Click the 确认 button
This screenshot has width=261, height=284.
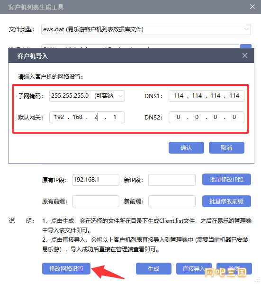pyautogui.click(x=186, y=148)
